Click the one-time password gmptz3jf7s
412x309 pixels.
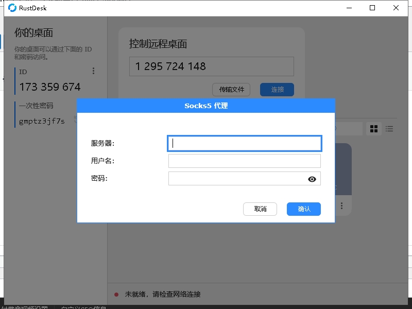coord(42,121)
